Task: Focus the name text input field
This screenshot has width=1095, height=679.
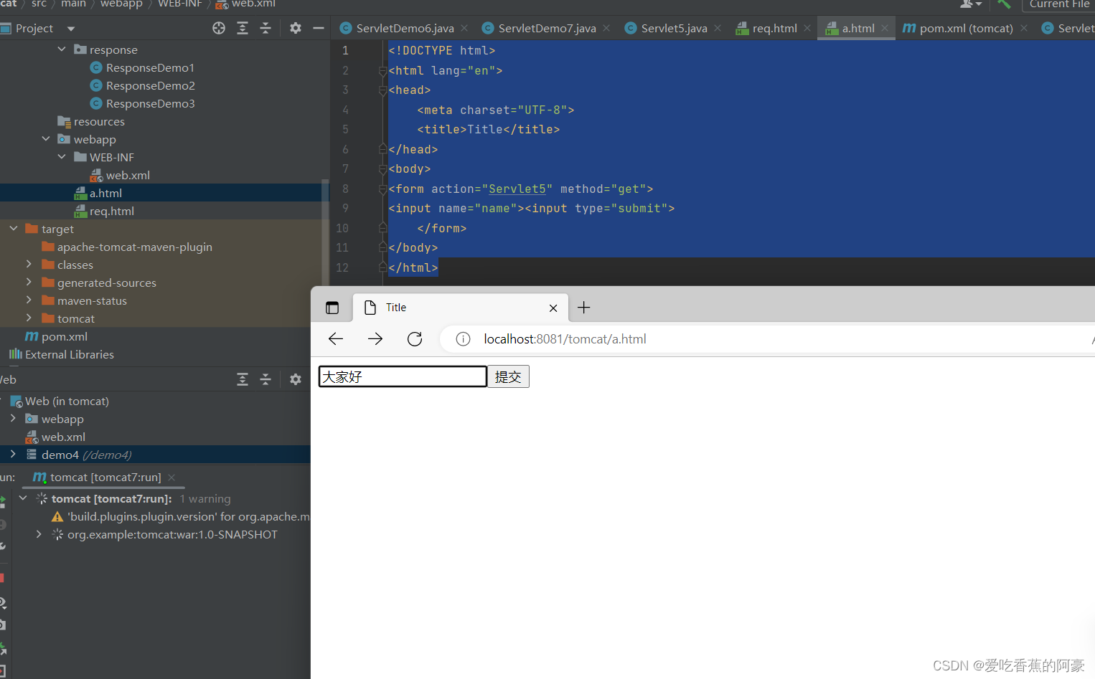Action: click(x=403, y=376)
